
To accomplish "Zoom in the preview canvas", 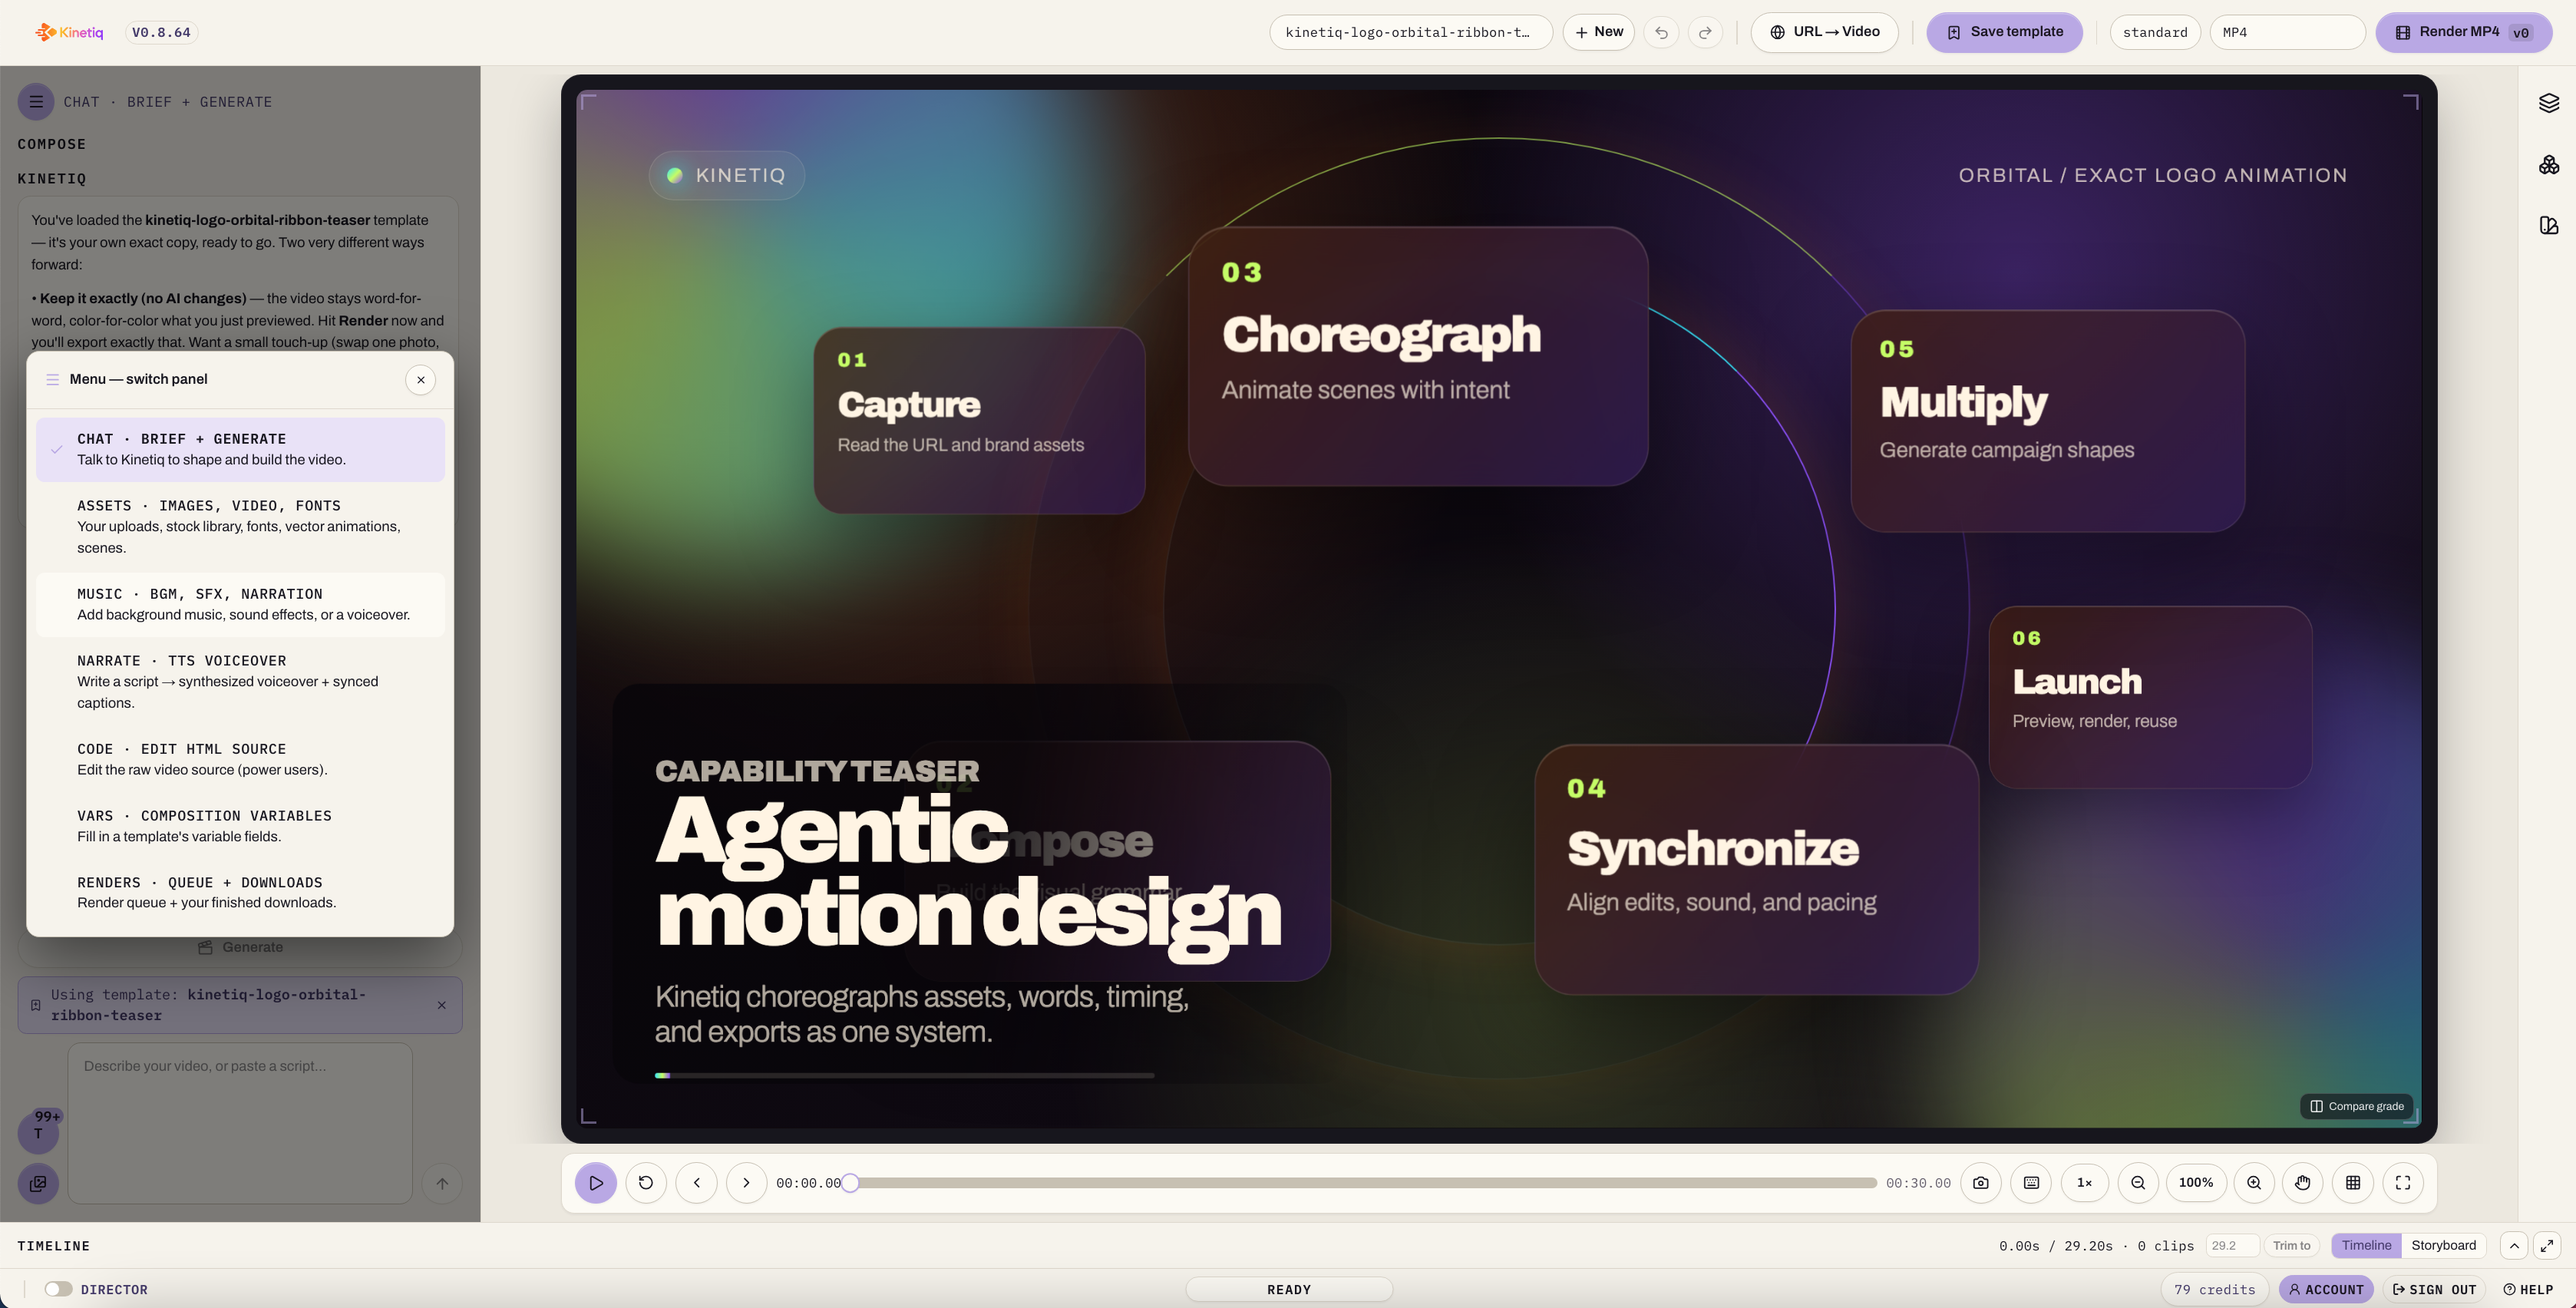I will [x=2254, y=1183].
